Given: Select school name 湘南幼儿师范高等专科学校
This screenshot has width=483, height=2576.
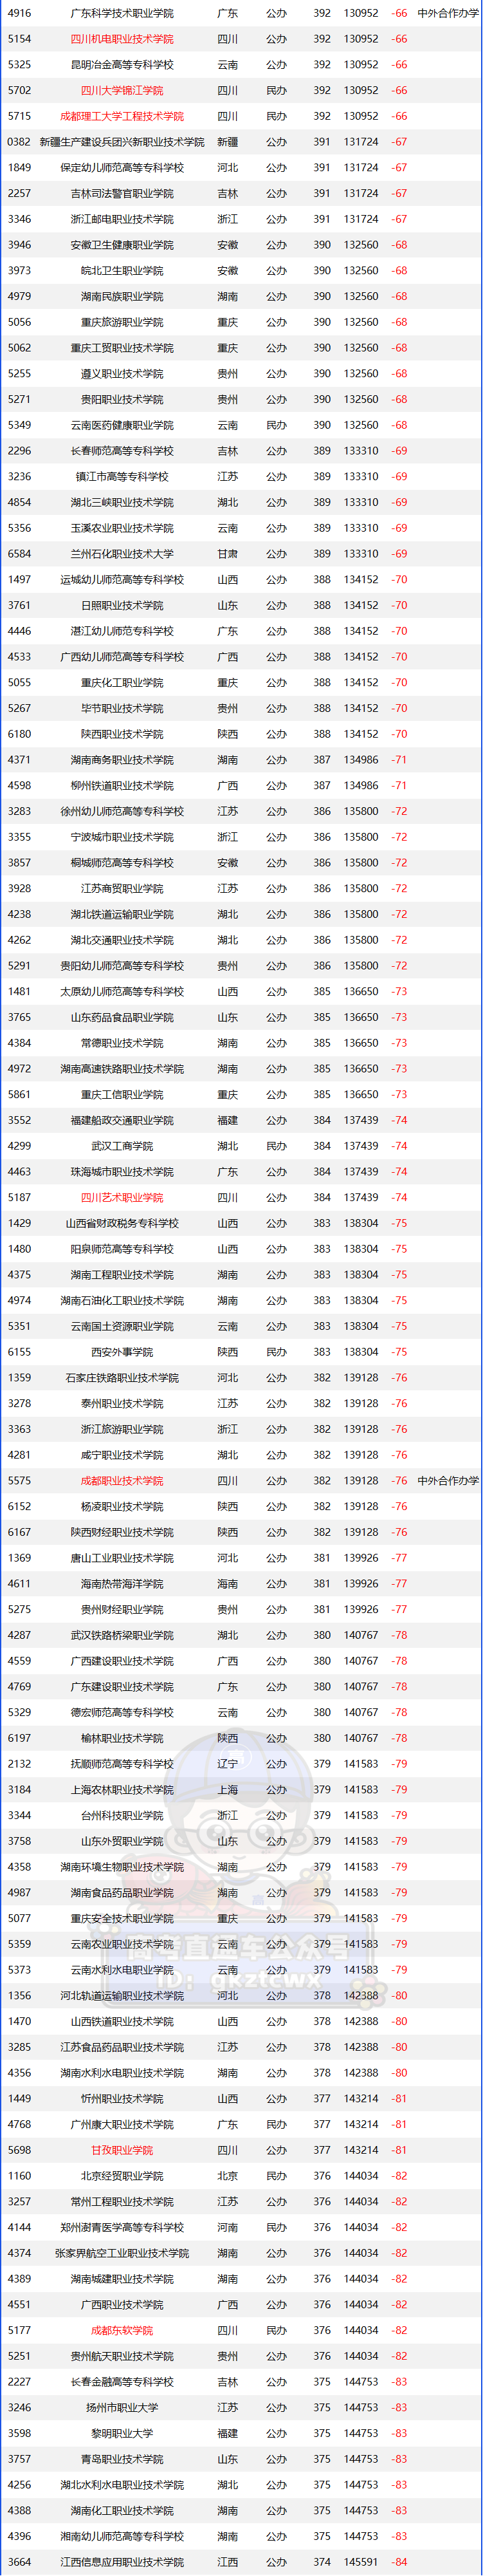Looking at the screenshot, I should pos(122,2535).
